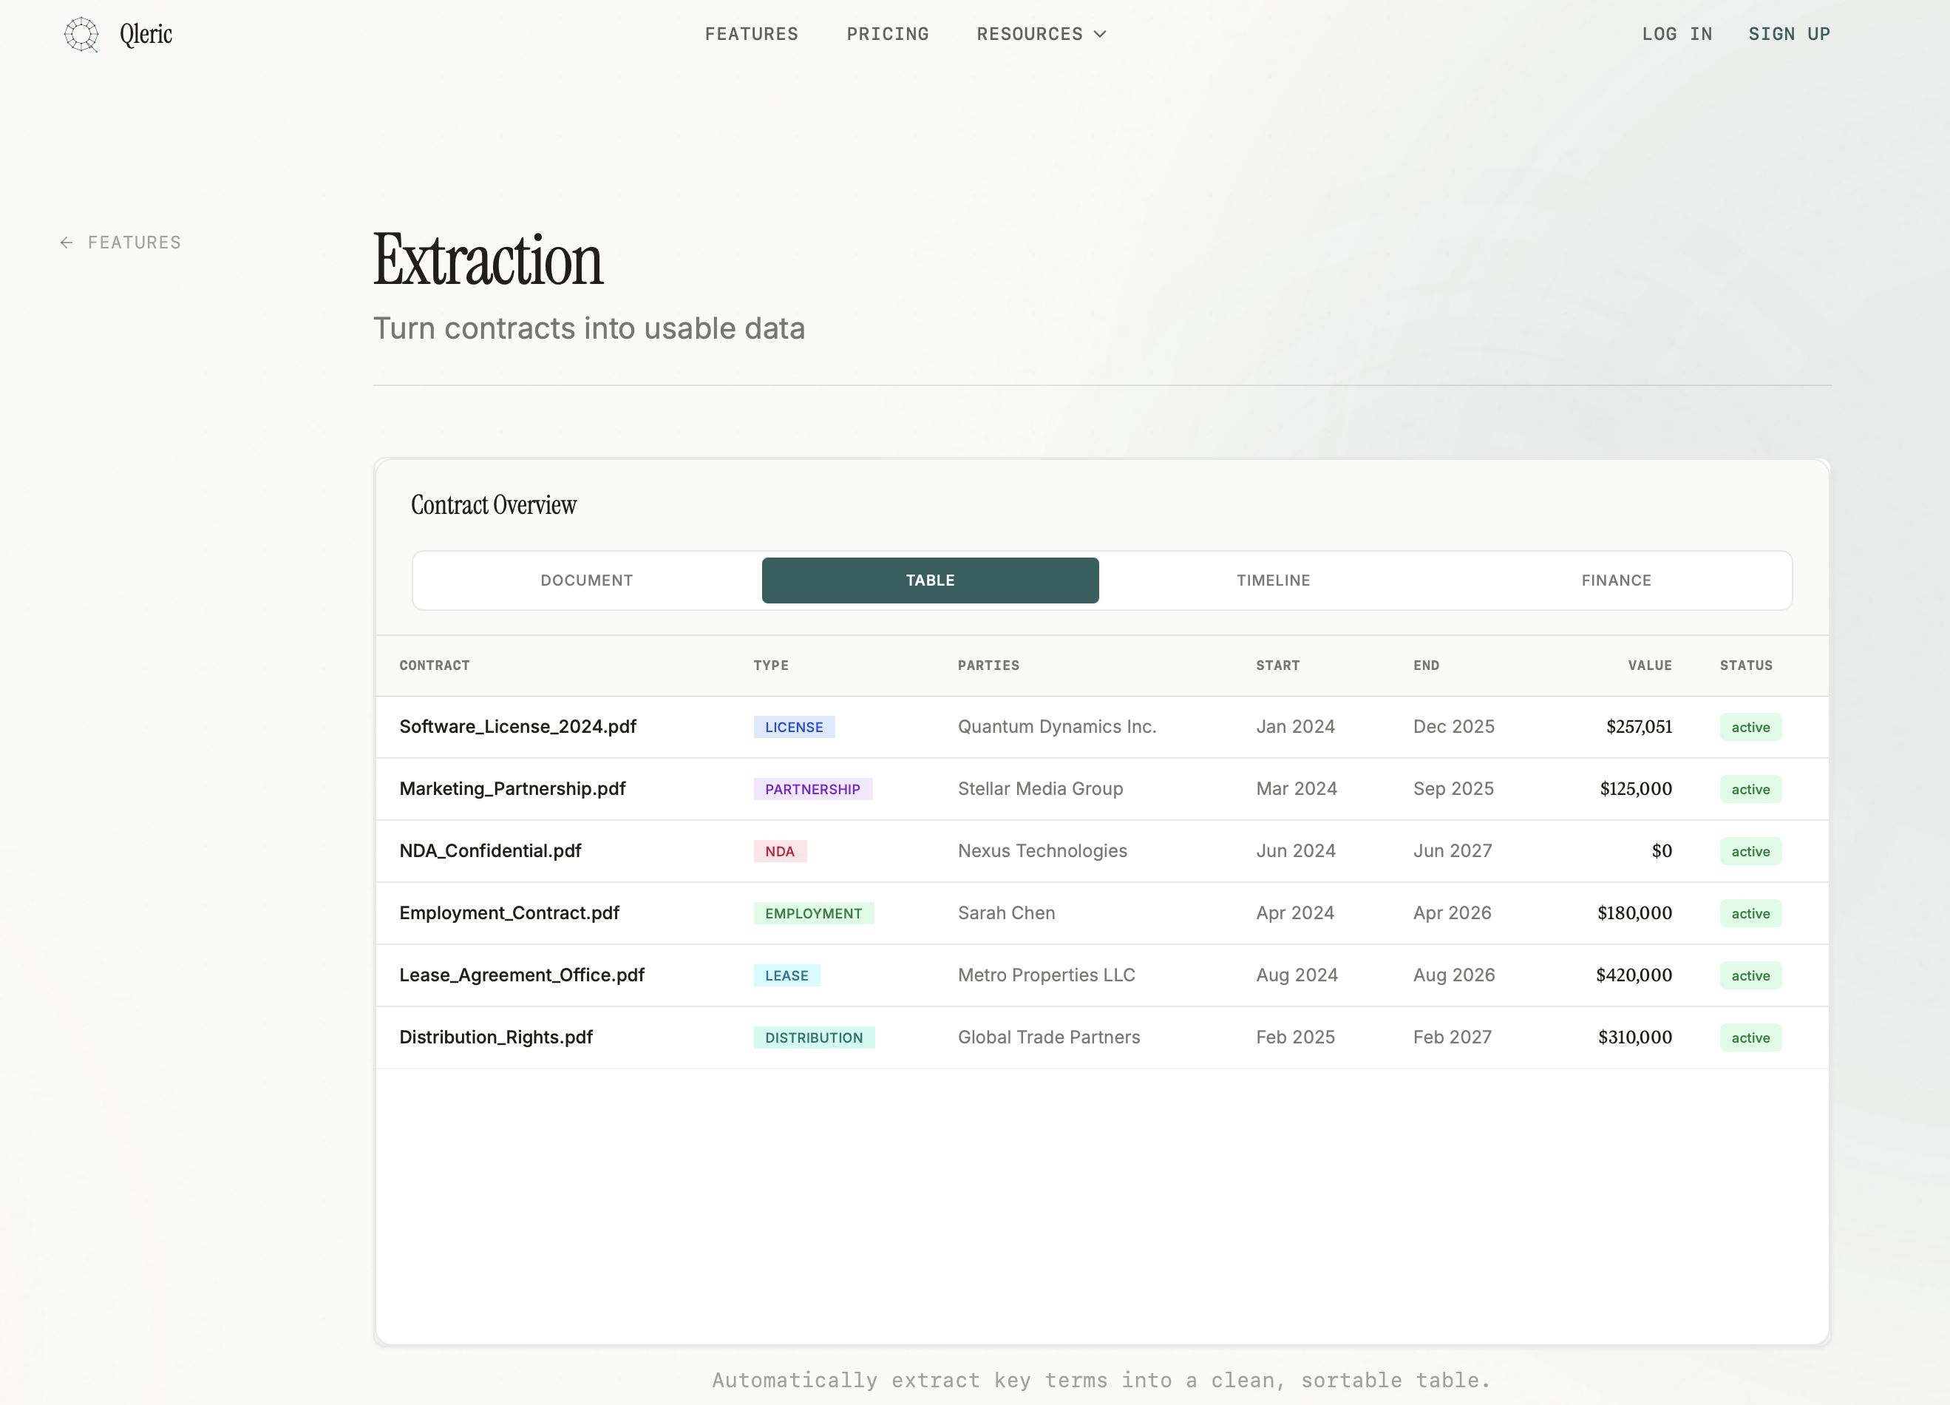
Task: Click the DISTRIBUTION type badge
Action: (x=813, y=1037)
